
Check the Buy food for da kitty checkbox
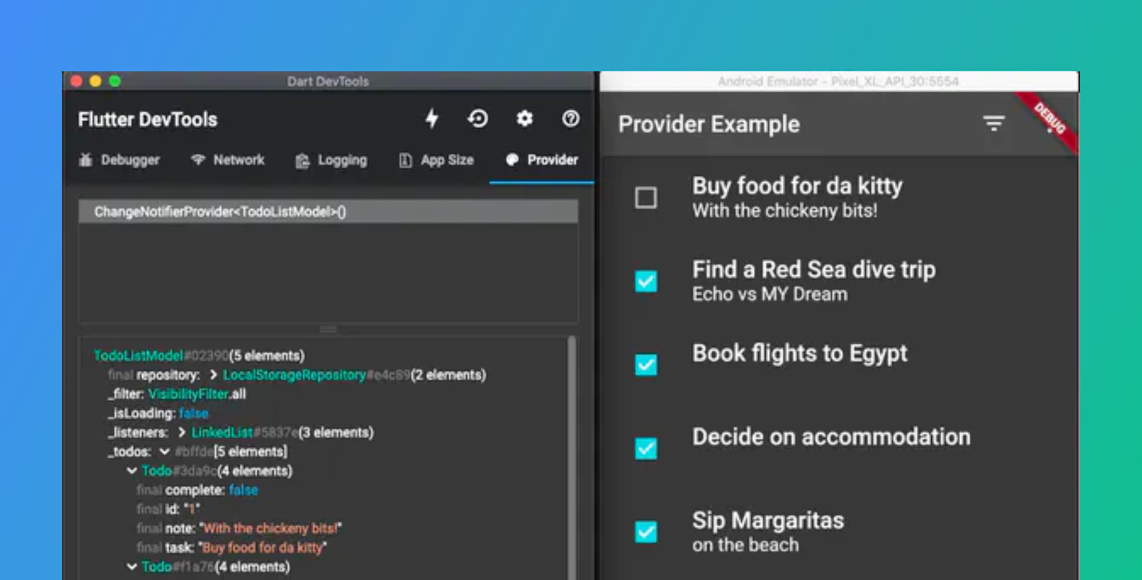click(646, 198)
